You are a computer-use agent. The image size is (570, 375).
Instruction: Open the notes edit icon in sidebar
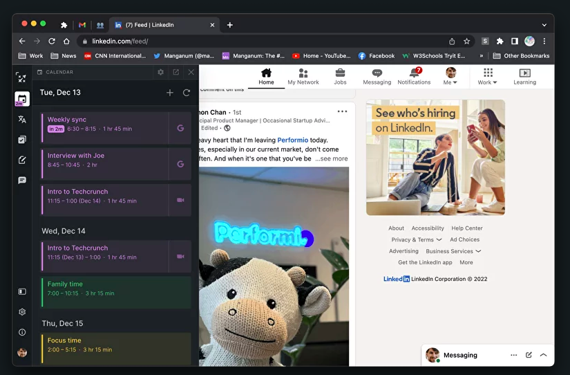coord(22,160)
